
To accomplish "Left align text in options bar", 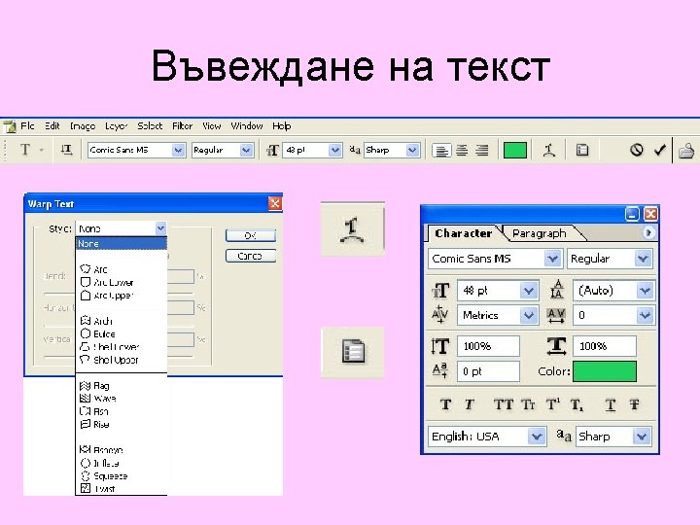I will click(x=441, y=150).
